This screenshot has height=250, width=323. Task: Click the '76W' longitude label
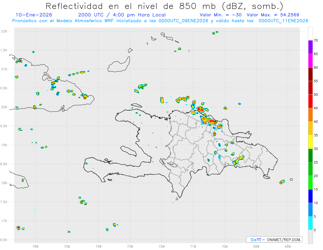pos(36,246)
